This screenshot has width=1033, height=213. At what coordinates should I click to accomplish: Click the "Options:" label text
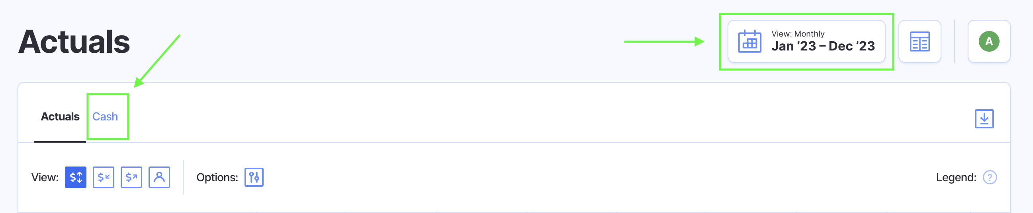pyautogui.click(x=217, y=177)
